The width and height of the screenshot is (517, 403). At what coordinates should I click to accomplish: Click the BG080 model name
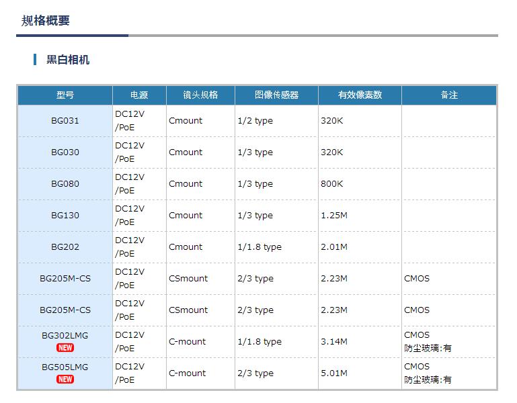pyautogui.click(x=65, y=184)
